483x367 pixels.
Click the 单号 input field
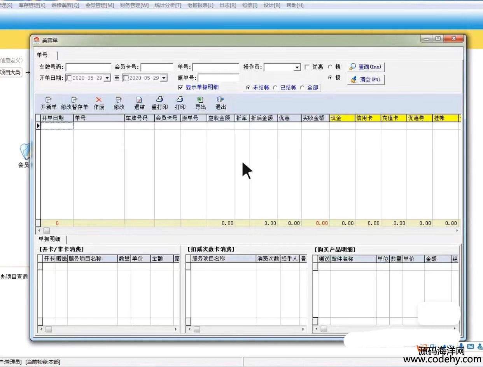[216, 67]
